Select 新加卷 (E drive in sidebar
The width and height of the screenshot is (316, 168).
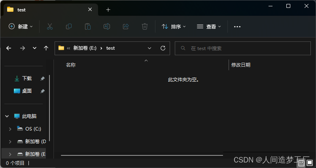[36, 154]
